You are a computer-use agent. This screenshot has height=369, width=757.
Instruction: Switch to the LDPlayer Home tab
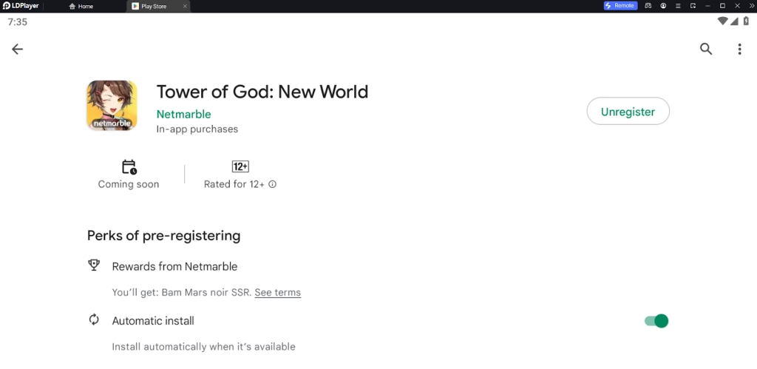pos(81,6)
